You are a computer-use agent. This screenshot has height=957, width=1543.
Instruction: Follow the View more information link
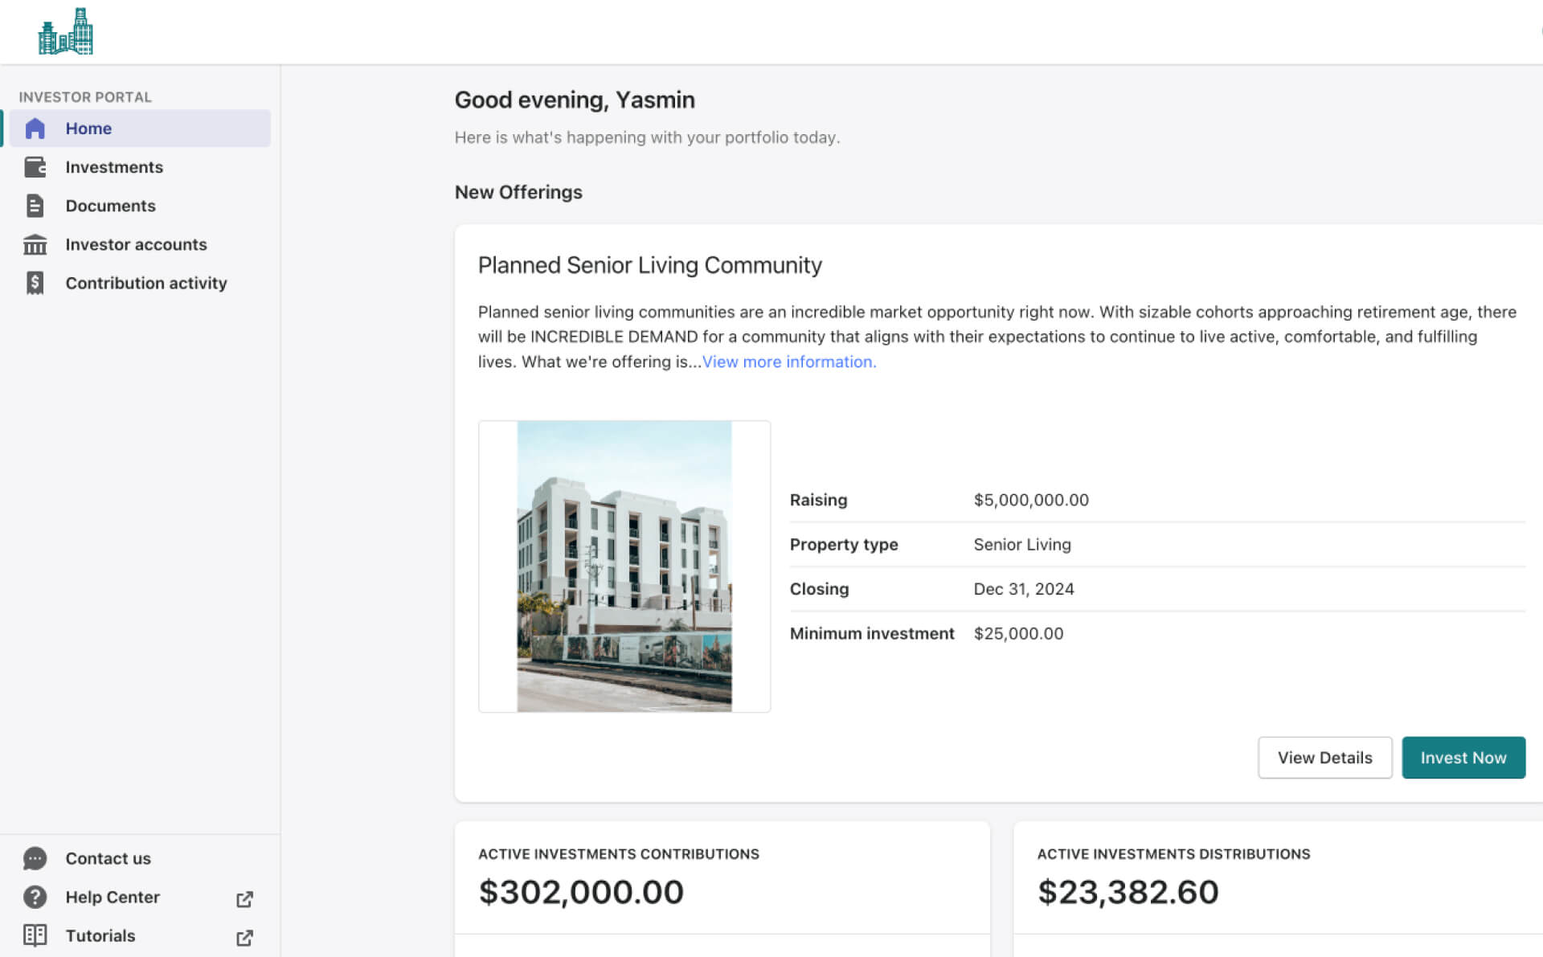(789, 362)
